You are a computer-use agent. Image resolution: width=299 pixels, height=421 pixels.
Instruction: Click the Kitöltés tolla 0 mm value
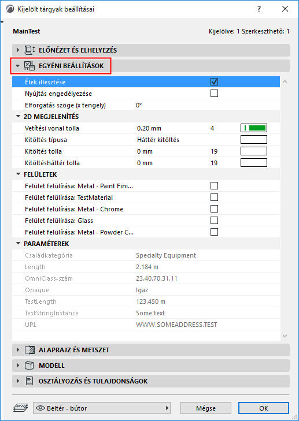(145, 151)
